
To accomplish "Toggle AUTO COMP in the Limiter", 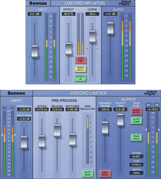I will (x=136, y=120).
